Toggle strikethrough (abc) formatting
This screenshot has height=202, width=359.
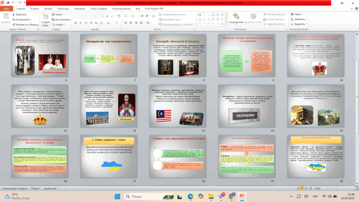coord(96,23)
